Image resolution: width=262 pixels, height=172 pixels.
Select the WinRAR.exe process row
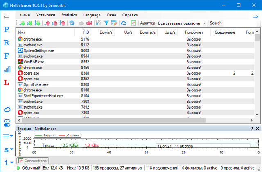point(34,62)
